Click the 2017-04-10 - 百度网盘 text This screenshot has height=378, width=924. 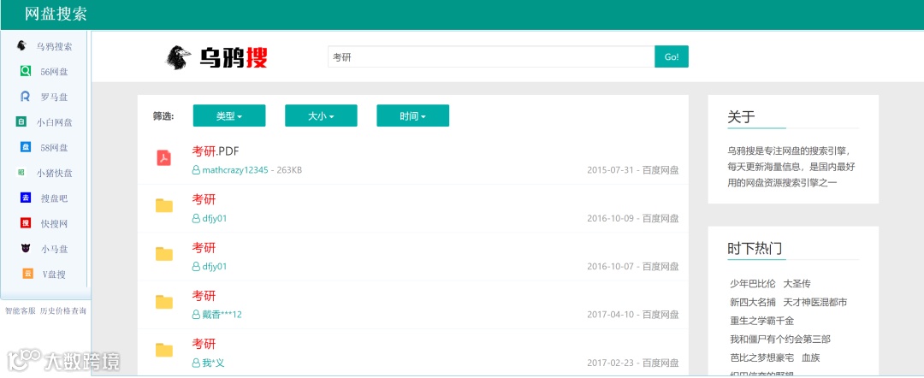tap(633, 315)
